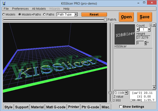Decrease Count with the left arrow
The width and height of the screenshot is (158, 111).
pyautogui.click(x=138, y=29)
